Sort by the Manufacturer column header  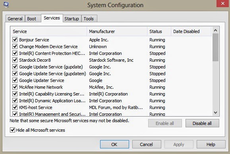[117, 31]
